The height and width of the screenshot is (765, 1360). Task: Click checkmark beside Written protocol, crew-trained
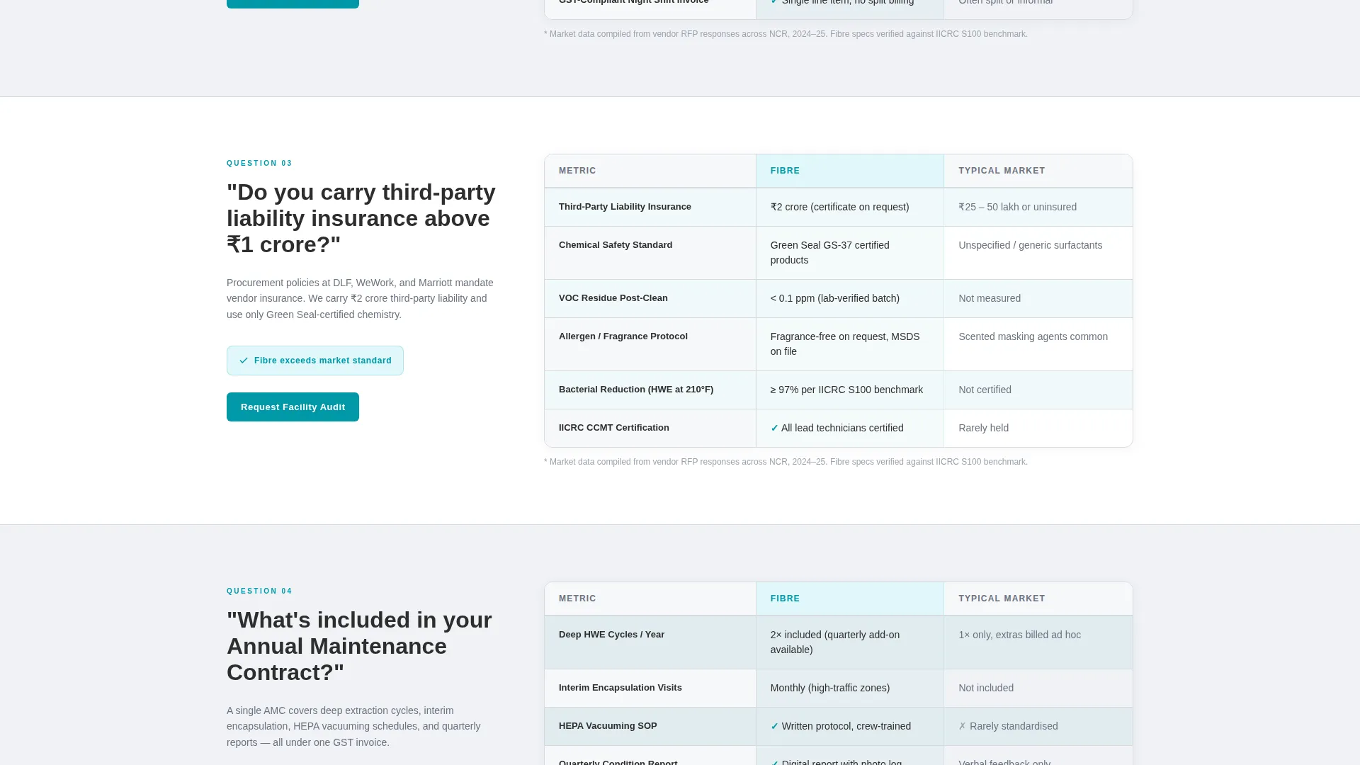tap(774, 726)
